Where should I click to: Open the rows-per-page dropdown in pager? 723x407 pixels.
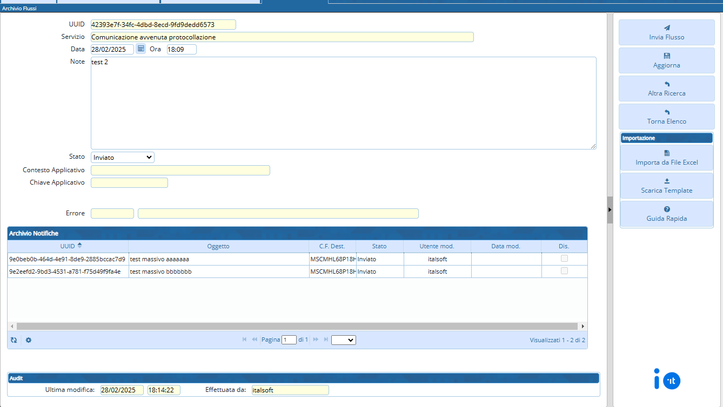click(x=343, y=340)
